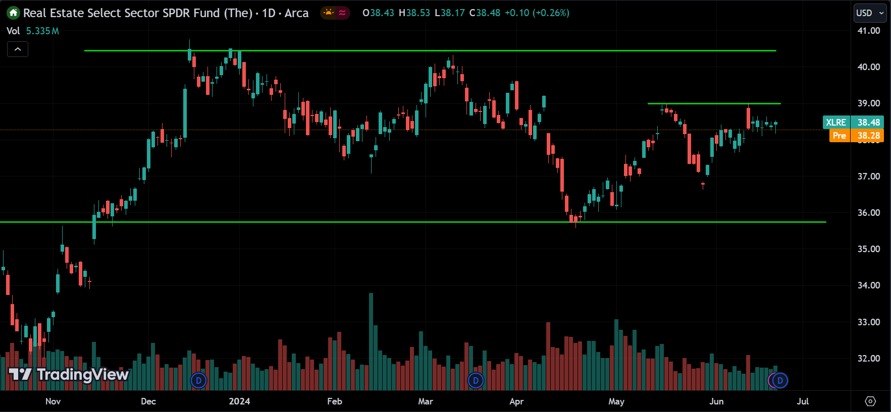Click the Apr label on time axis
This screenshot has width=891, height=412.
pos(516,401)
